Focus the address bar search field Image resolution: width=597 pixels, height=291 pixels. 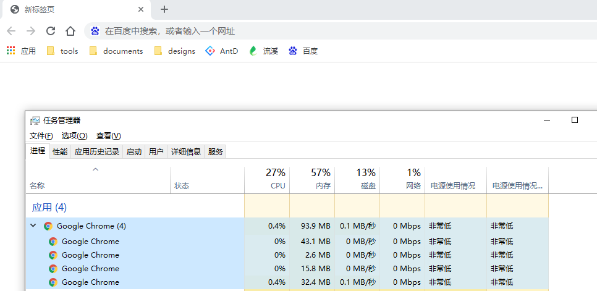click(341, 31)
